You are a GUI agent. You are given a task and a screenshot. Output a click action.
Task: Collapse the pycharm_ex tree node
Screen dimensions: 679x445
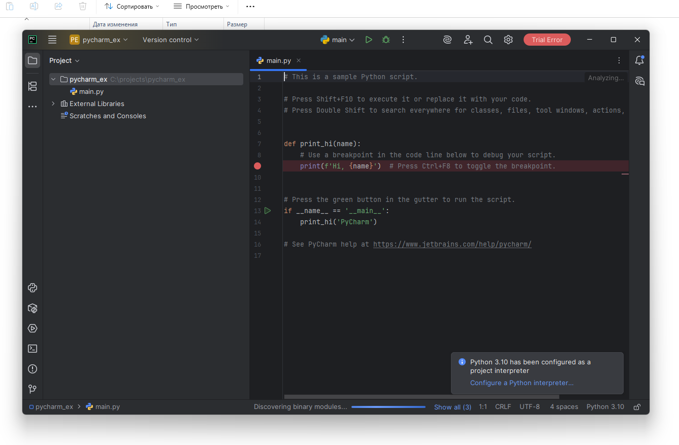(53, 79)
